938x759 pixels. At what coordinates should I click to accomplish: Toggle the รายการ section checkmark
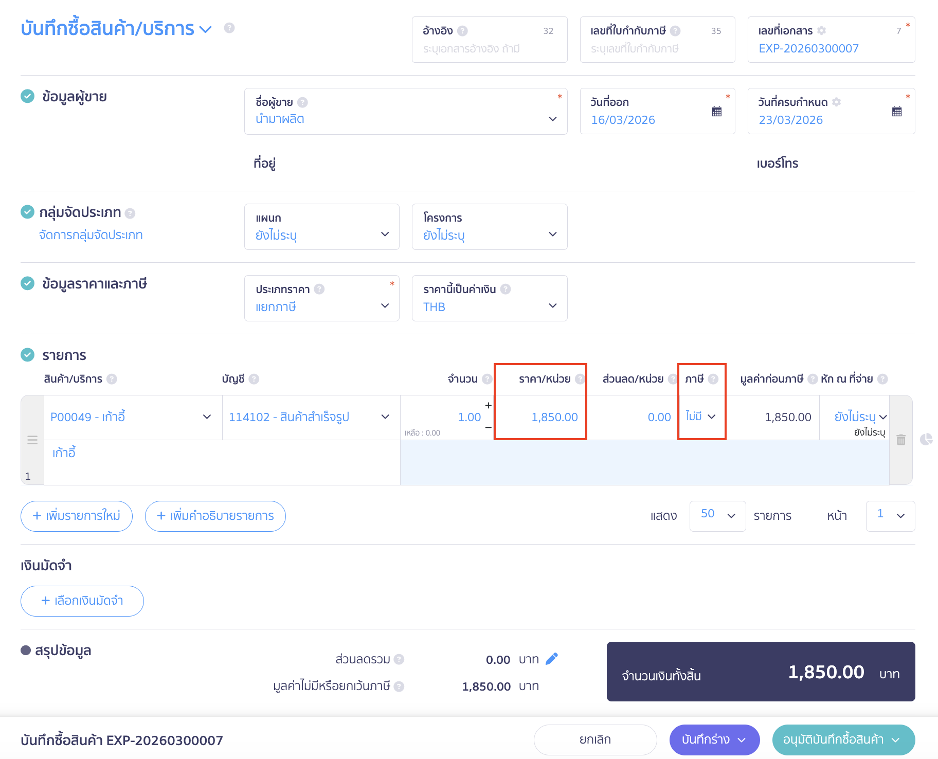point(27,355)
